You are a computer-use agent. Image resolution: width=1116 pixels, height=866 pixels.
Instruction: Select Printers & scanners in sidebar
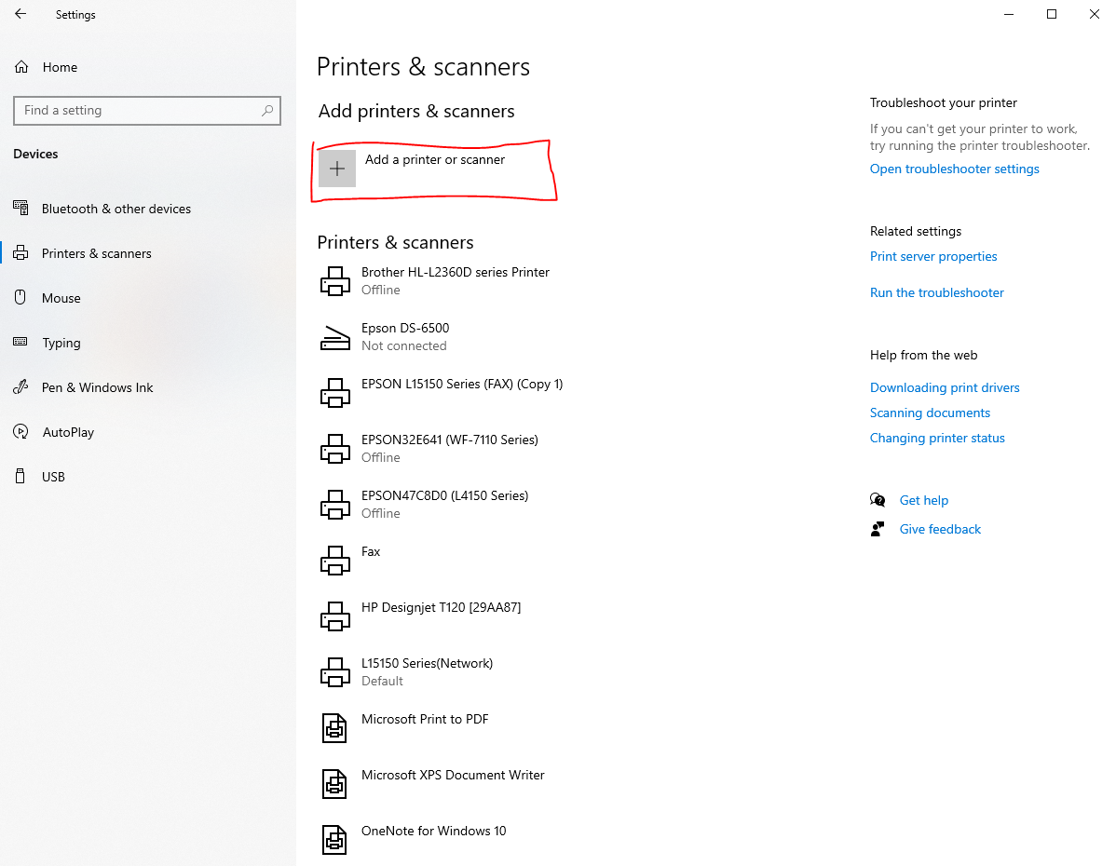(97, 253)
